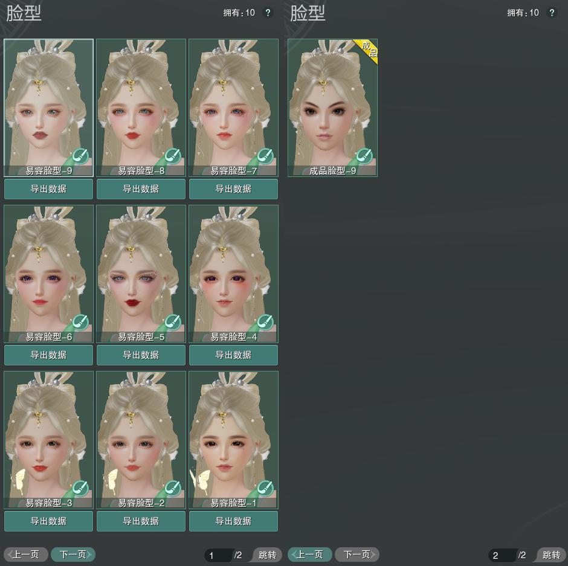568x566 pixels.
Task: Click the brush icon on 易容脸型-3
Action: 80,488
